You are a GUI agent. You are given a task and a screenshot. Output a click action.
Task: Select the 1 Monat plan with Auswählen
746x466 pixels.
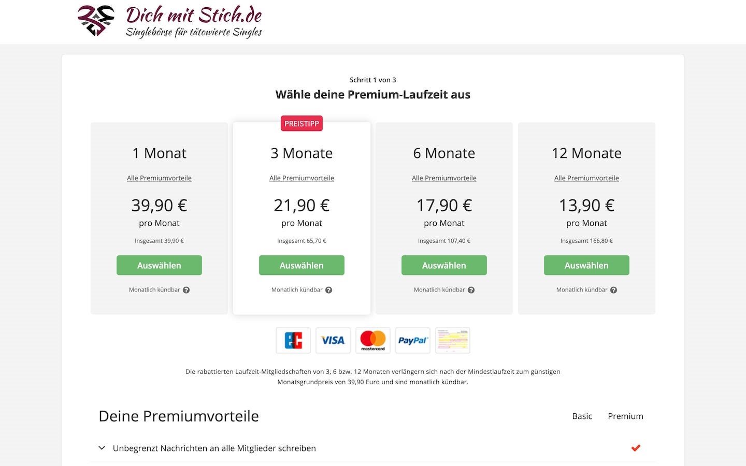pos(159,265)
